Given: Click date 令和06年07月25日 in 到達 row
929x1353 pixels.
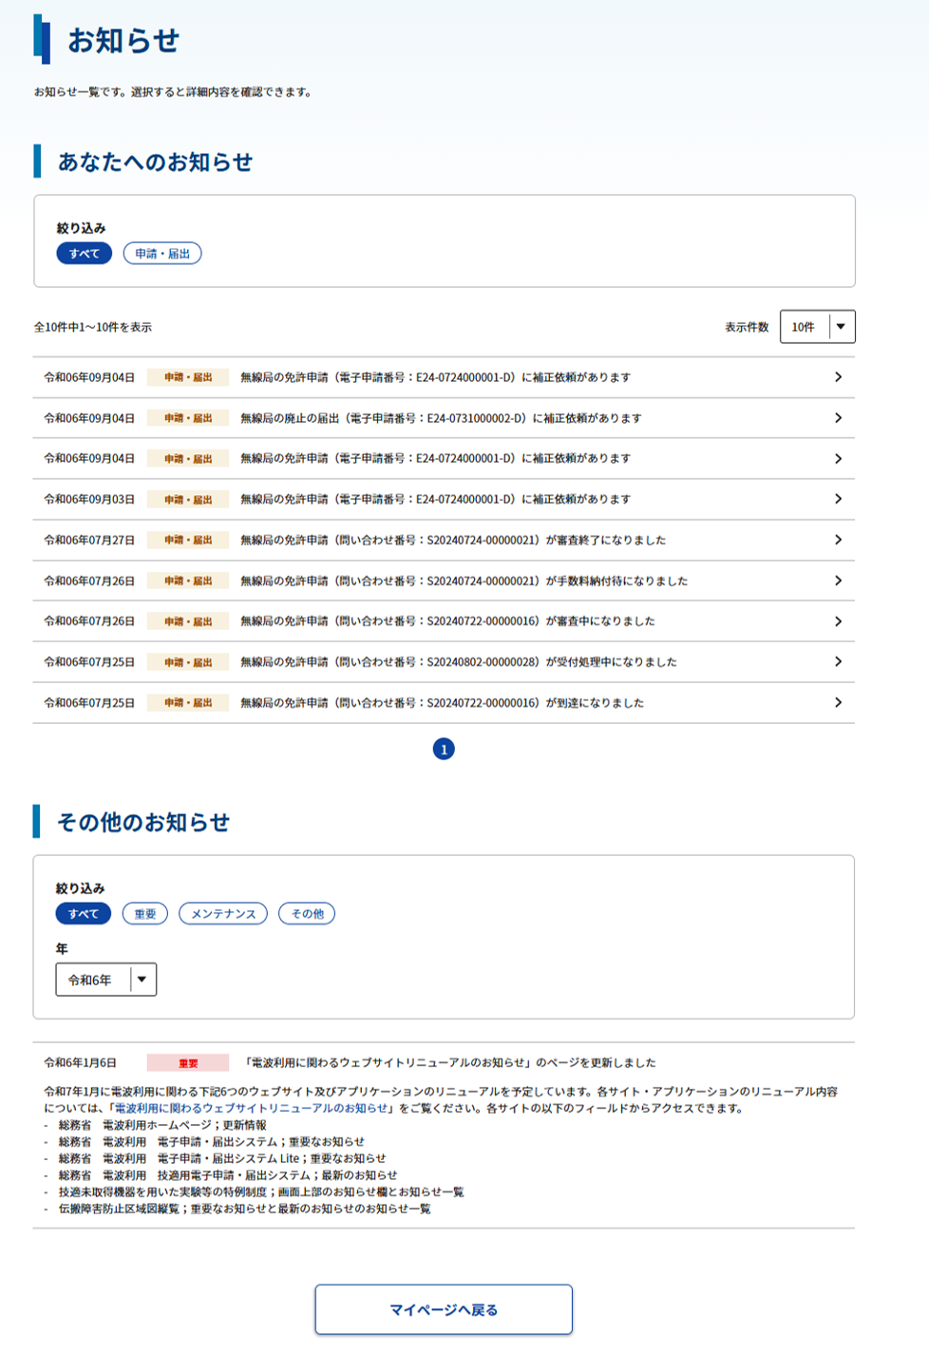Looking at the screenshot, I should [89, 703].
